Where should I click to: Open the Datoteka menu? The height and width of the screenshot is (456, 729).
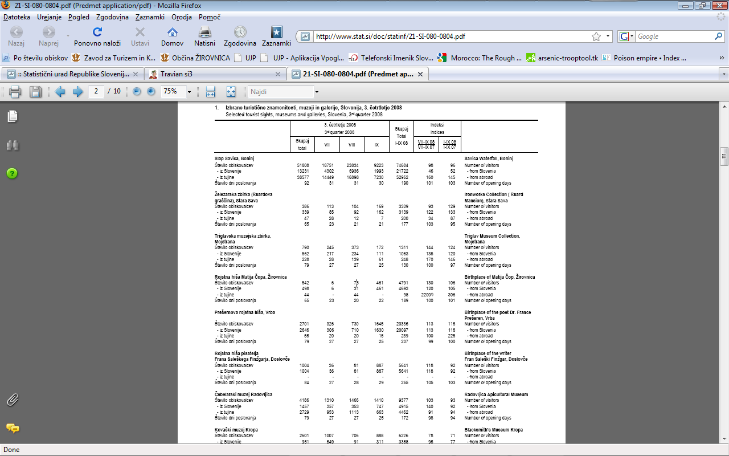coord(17,17)
